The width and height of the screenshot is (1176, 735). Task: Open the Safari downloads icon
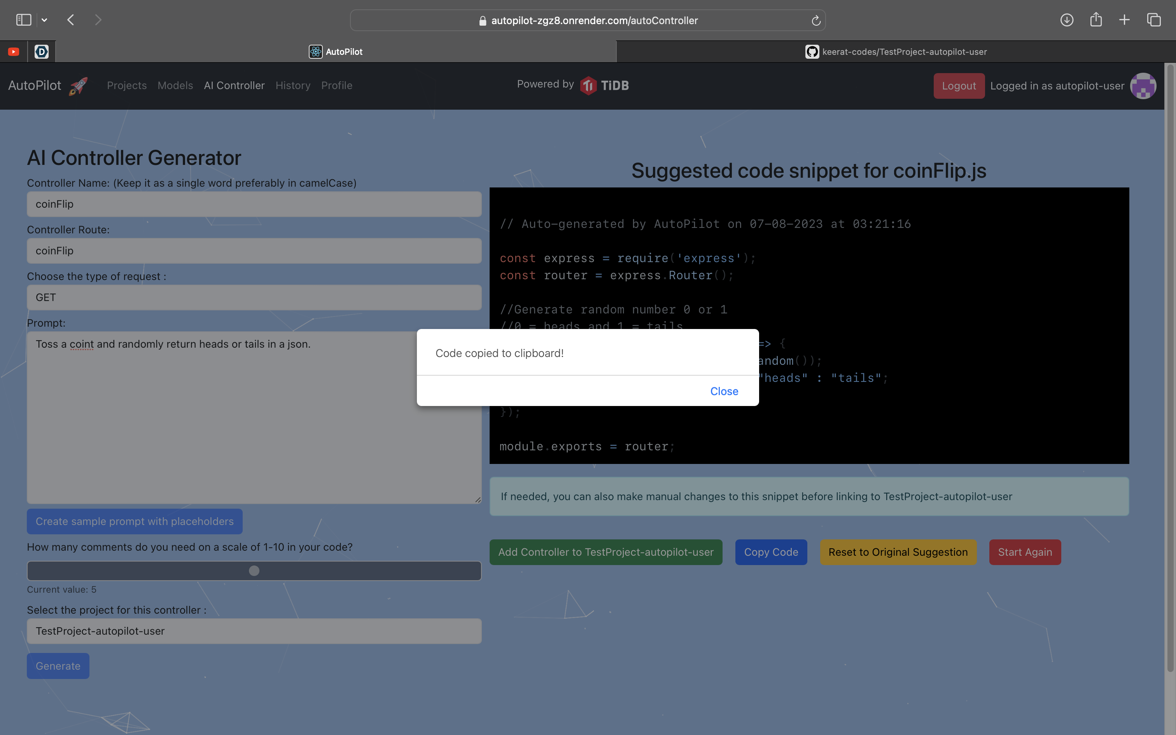[1067, 20]
